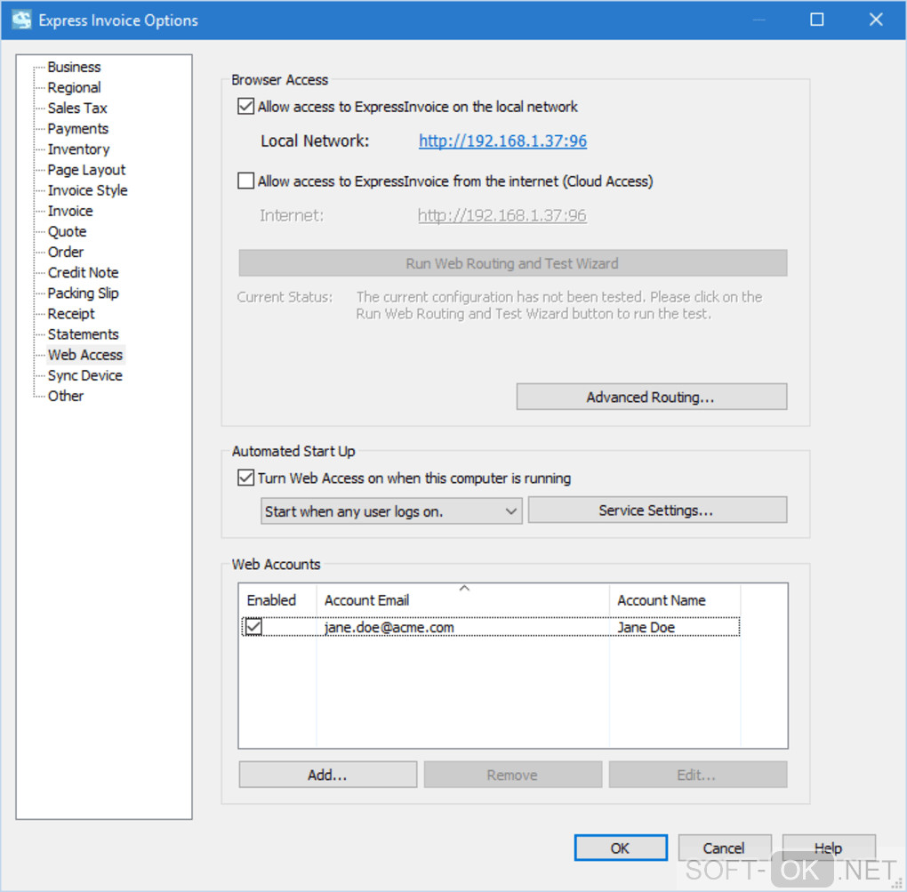This screenshot has width=907, height=892.
Task: Open the Local Network link http://192.168.1.37:96
Action: [x=502, y=141]
